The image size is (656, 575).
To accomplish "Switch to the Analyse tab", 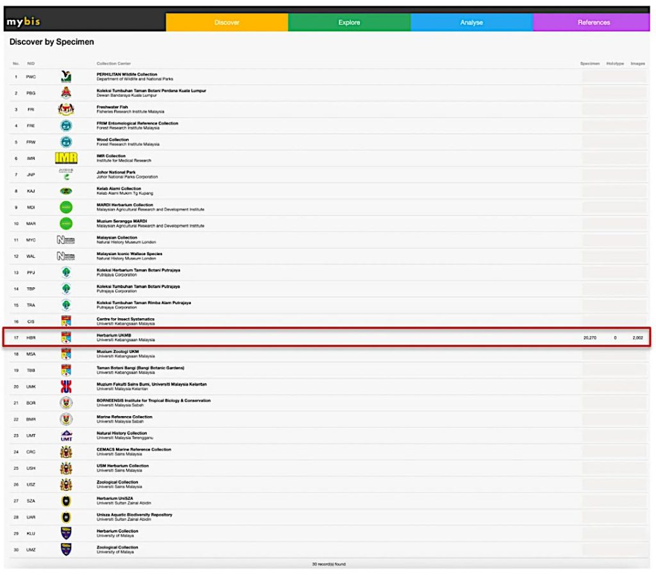I will (471, 22).
